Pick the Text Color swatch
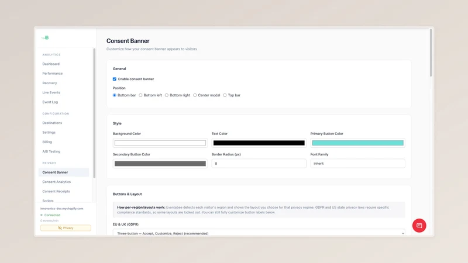Image resolution: width=468 pixels, height=263 pixels. (x=259, y=143)
